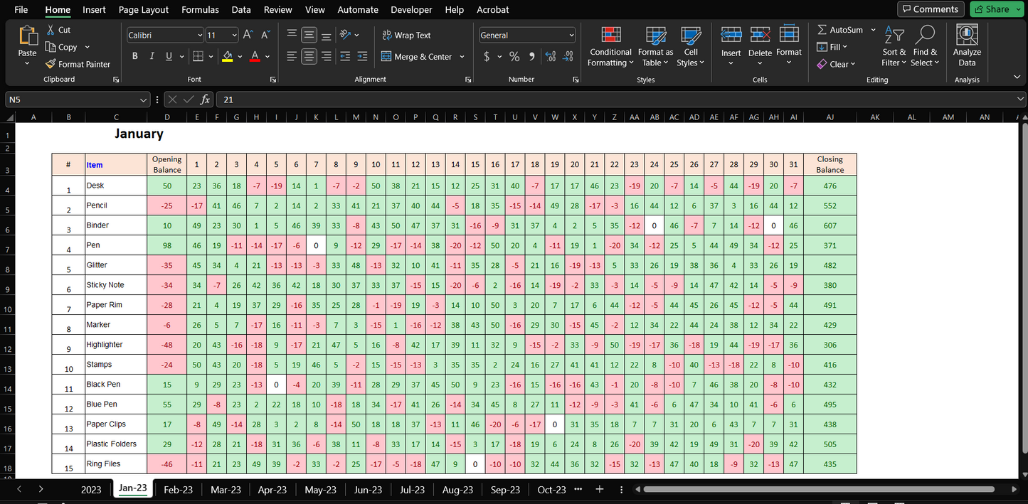Click the Name Box showing N5
This screenshot has width=1028, height=504.
(x=71, y=100)
